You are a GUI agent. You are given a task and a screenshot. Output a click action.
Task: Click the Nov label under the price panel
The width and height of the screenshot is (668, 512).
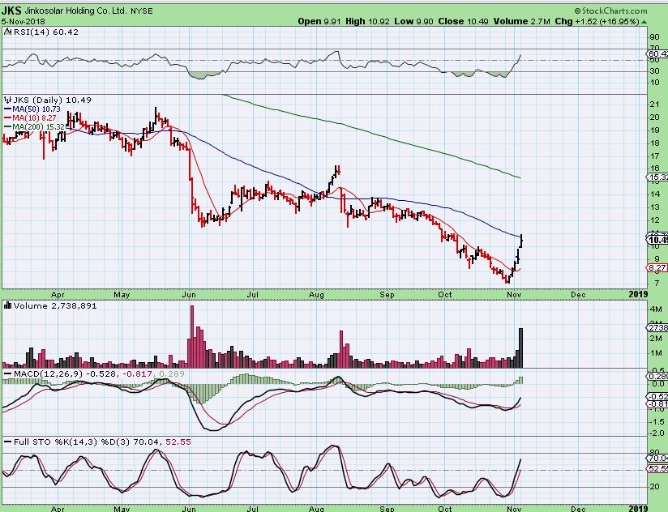click(x=514, y=295)
